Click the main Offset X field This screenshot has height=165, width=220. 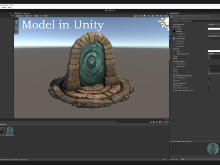point(214,59)
